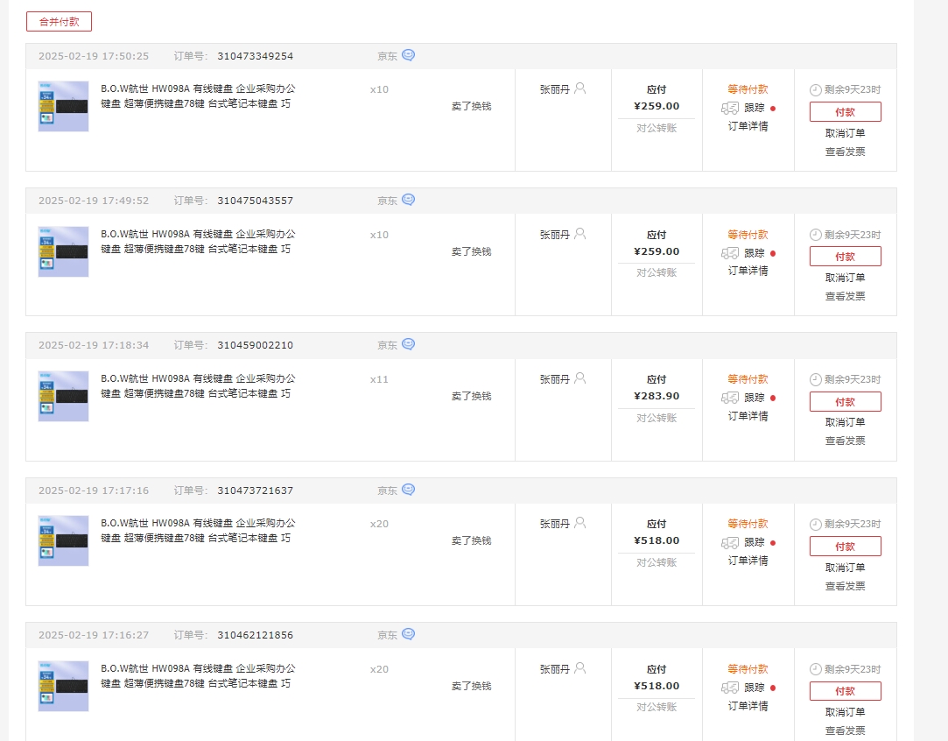Image resolution: width=948 pixels, height=741 pixels.
Task: Click 卖了换钱 in order 310462121856
Action: (x=472, y=686)
